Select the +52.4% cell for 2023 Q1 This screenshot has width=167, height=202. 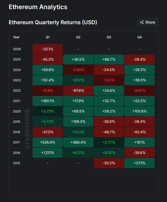[x=48, y=80]
